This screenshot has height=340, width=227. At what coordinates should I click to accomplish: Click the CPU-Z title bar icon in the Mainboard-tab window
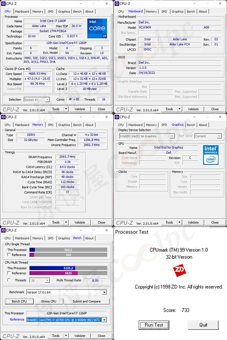point(117,4)
